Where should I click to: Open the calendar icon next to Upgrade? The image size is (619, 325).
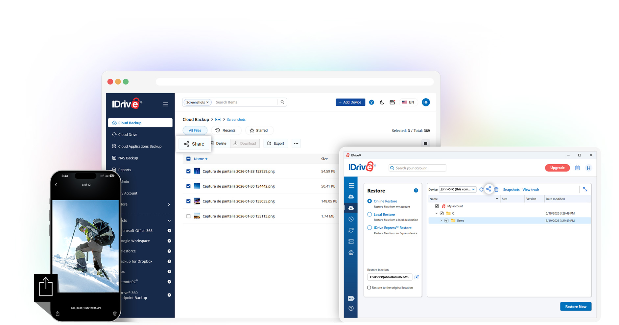pos(577,168)
